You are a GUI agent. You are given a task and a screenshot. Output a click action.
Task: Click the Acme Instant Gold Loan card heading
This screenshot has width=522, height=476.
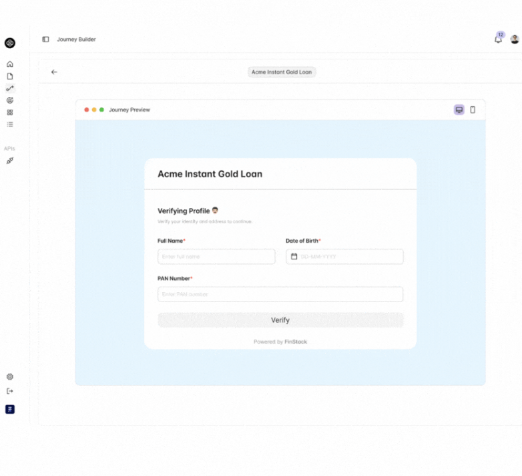(x=210, y=174)
